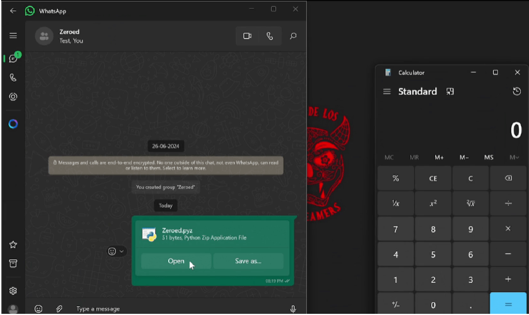
Task: Open the emoji picker in message bar
Action: point(39,309)
